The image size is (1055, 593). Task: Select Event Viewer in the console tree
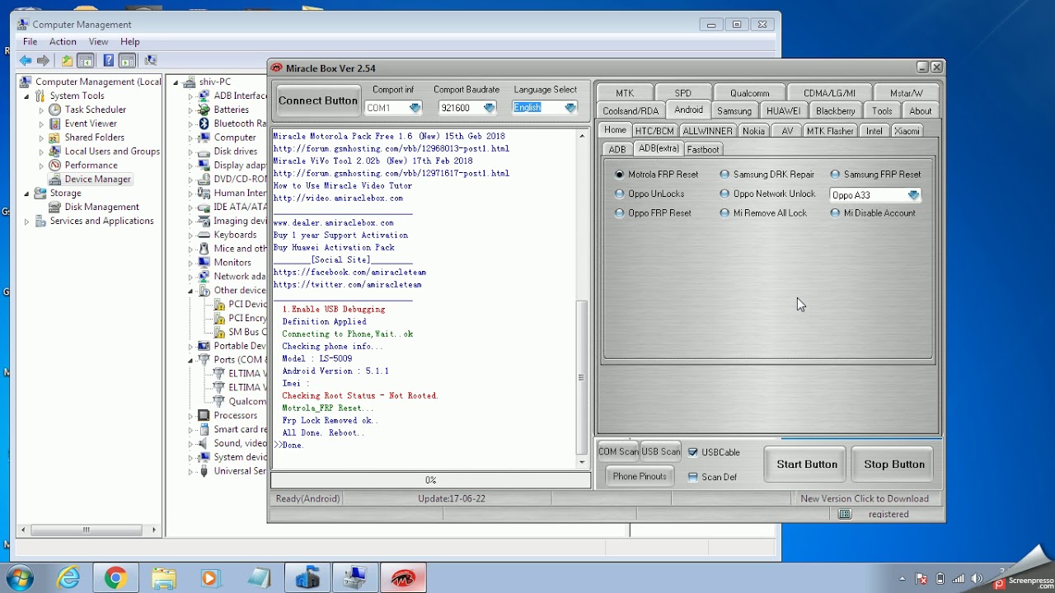click(91, 124)
